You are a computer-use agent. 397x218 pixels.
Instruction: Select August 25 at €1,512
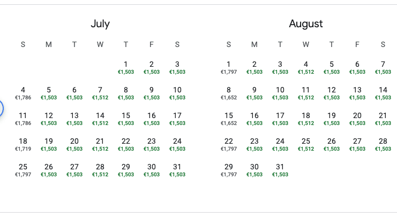coord(306,145)
